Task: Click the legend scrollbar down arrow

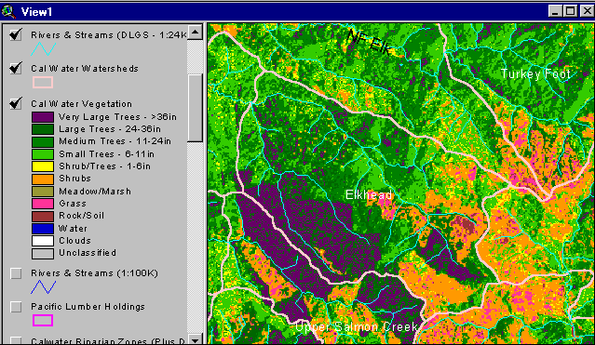Action: 195,338
